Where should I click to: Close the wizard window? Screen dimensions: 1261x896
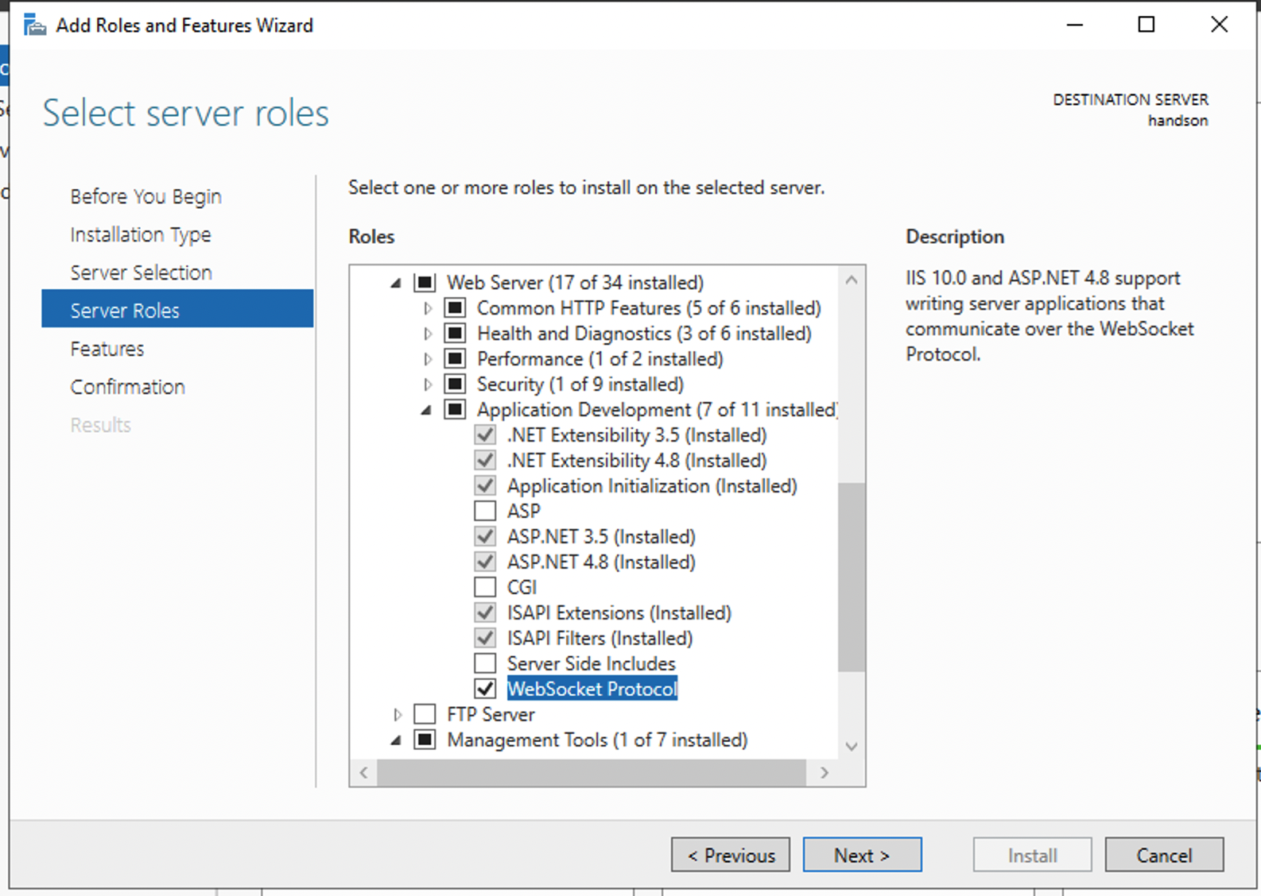point(1219,25)
